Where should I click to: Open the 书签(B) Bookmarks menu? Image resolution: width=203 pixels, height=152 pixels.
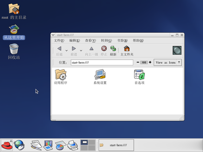(x=122, y=41)
